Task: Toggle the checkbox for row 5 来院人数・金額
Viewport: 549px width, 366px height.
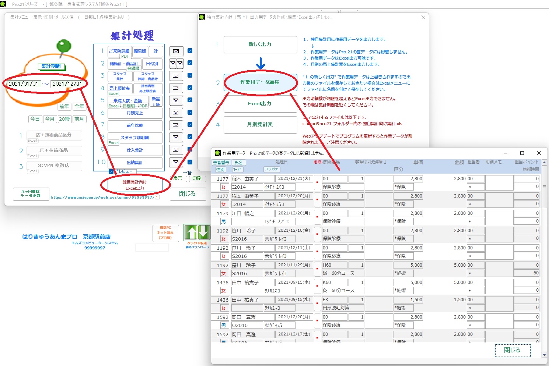Action: click(x=190, y=100)
